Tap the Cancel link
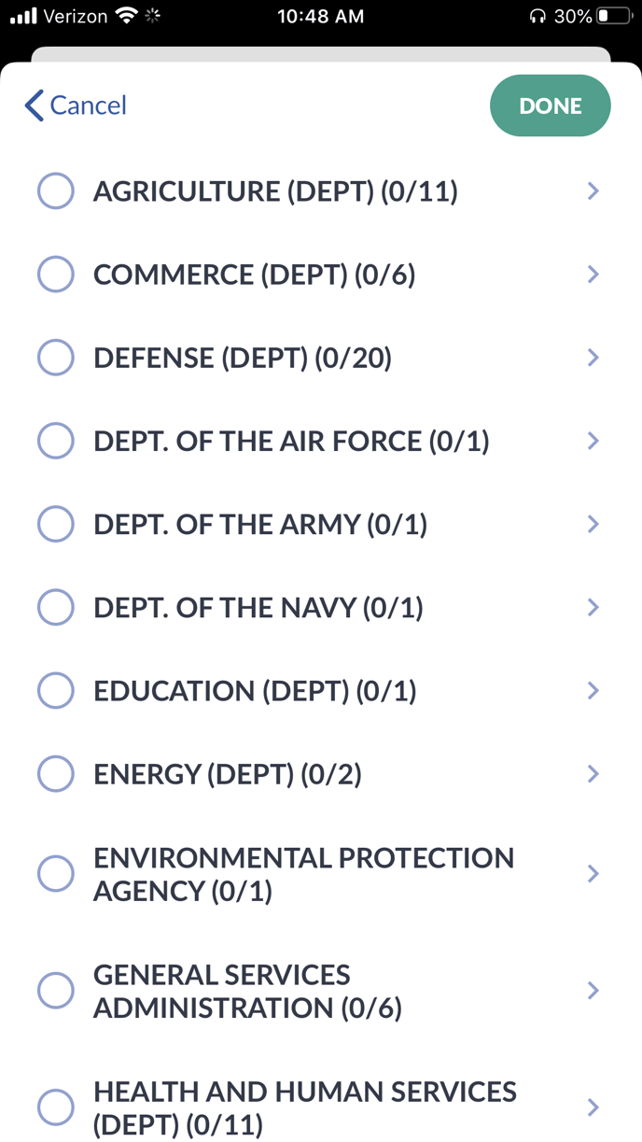This screenshot has width=642, height=1142. 88,106
